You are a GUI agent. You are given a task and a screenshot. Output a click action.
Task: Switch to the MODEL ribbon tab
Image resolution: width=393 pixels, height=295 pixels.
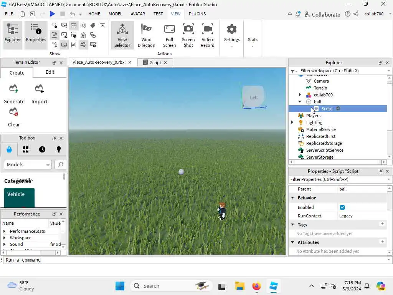[x=115, y=14]
